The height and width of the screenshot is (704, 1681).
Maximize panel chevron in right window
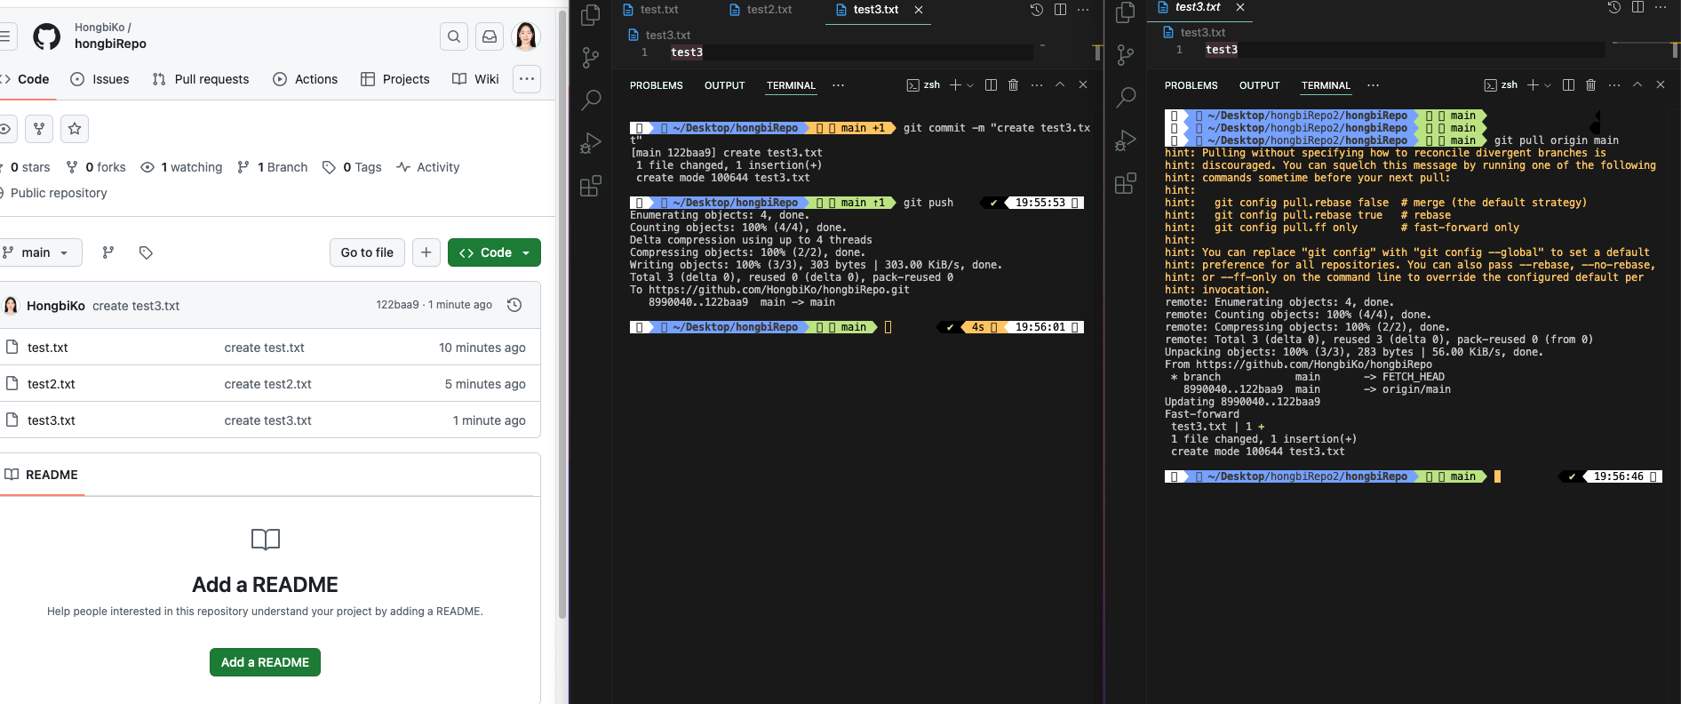coord(1637,84)
